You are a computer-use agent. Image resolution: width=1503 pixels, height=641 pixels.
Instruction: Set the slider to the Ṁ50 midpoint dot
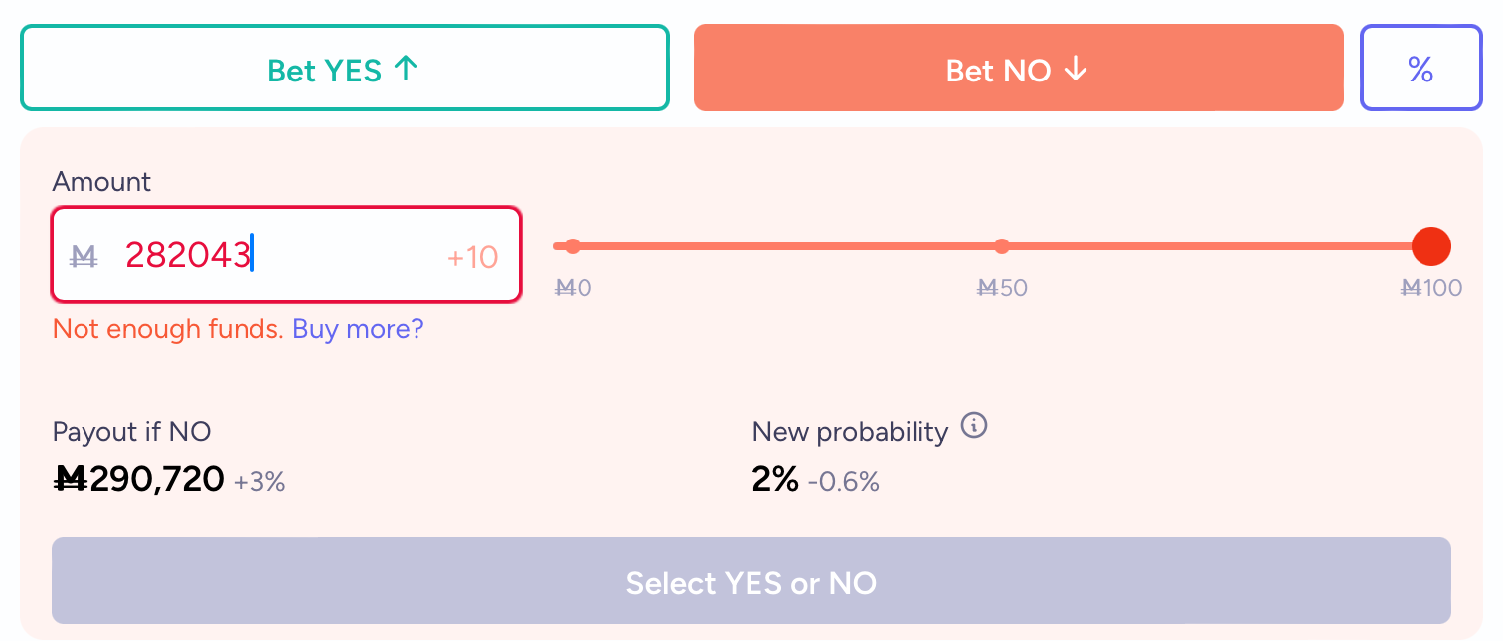[1001, 246]
